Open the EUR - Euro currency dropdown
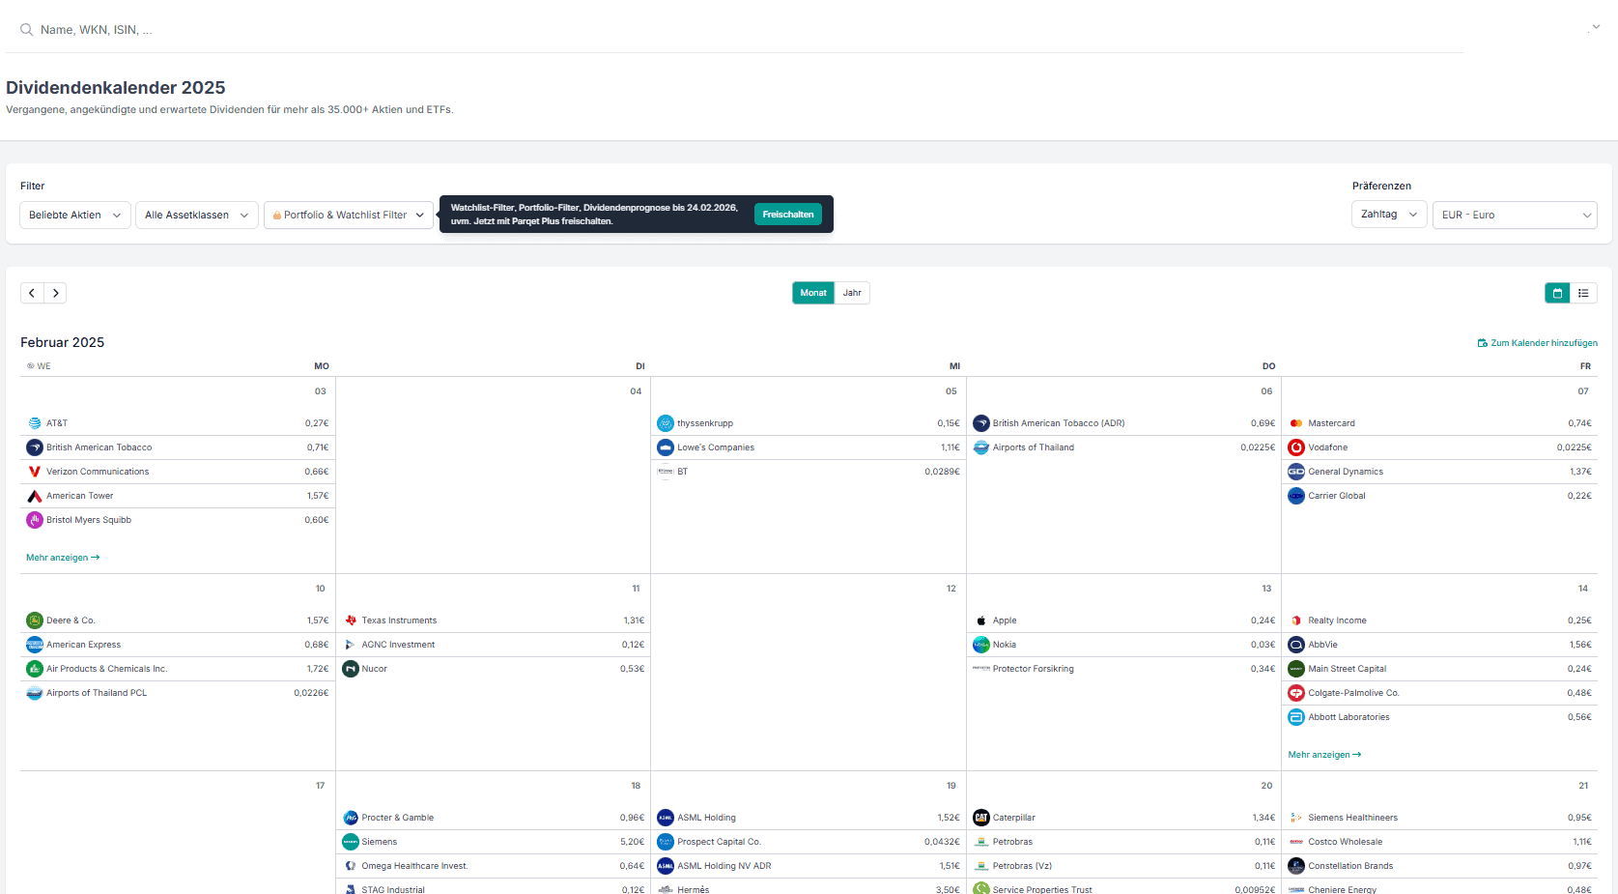This screenshot has height=894, width=1618. pos(1515,215)
